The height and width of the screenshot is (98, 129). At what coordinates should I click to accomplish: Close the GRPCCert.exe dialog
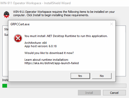[112, 24]
